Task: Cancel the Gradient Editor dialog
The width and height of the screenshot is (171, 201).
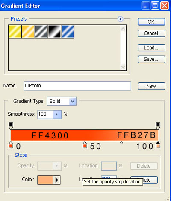Action: tap(151, 33)
